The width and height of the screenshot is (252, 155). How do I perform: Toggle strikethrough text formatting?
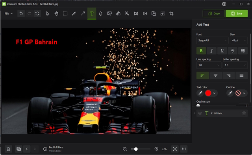(x=232, y=51)
